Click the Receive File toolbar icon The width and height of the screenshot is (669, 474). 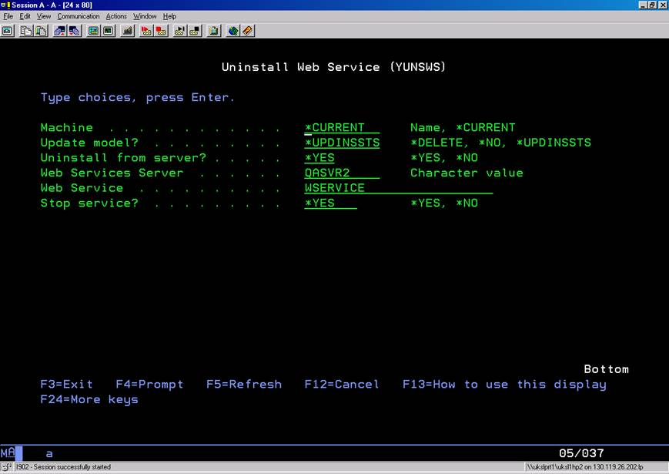75,31
